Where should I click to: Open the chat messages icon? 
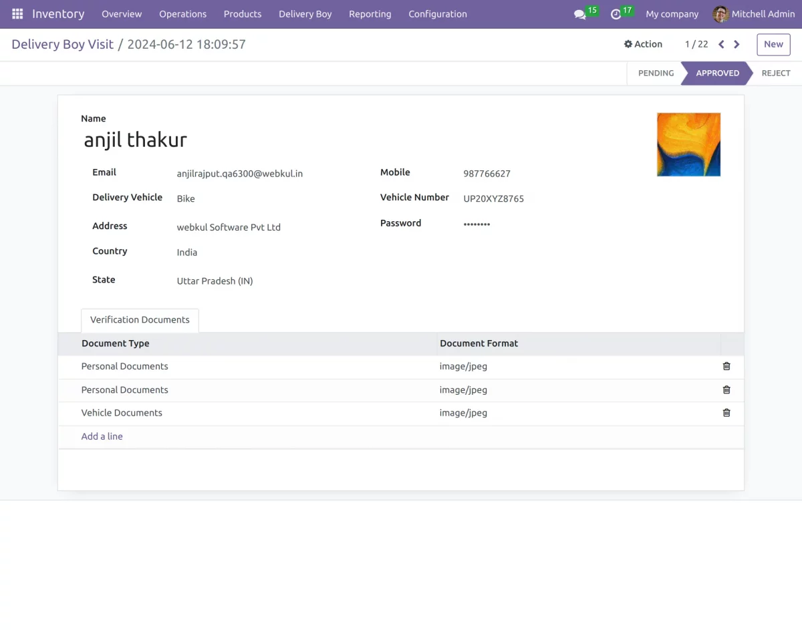(x=579, y=14)
